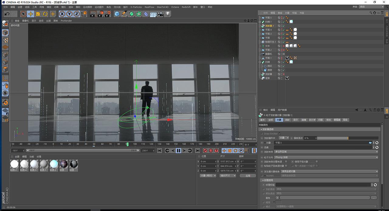Click the 着色 ellipsis button
Viewport: 389px width, 211px height.
374,198
